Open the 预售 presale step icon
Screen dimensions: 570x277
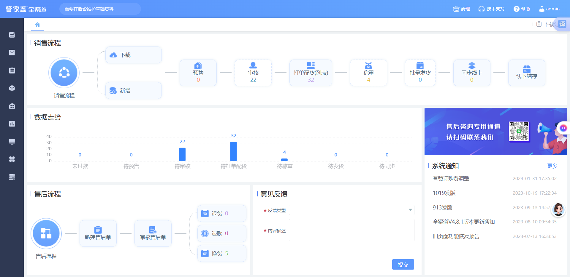click(198, 65)
